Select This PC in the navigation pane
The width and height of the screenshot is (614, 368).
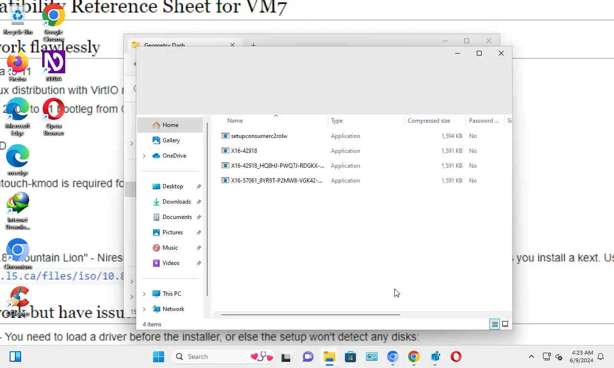tap(172, 294)
